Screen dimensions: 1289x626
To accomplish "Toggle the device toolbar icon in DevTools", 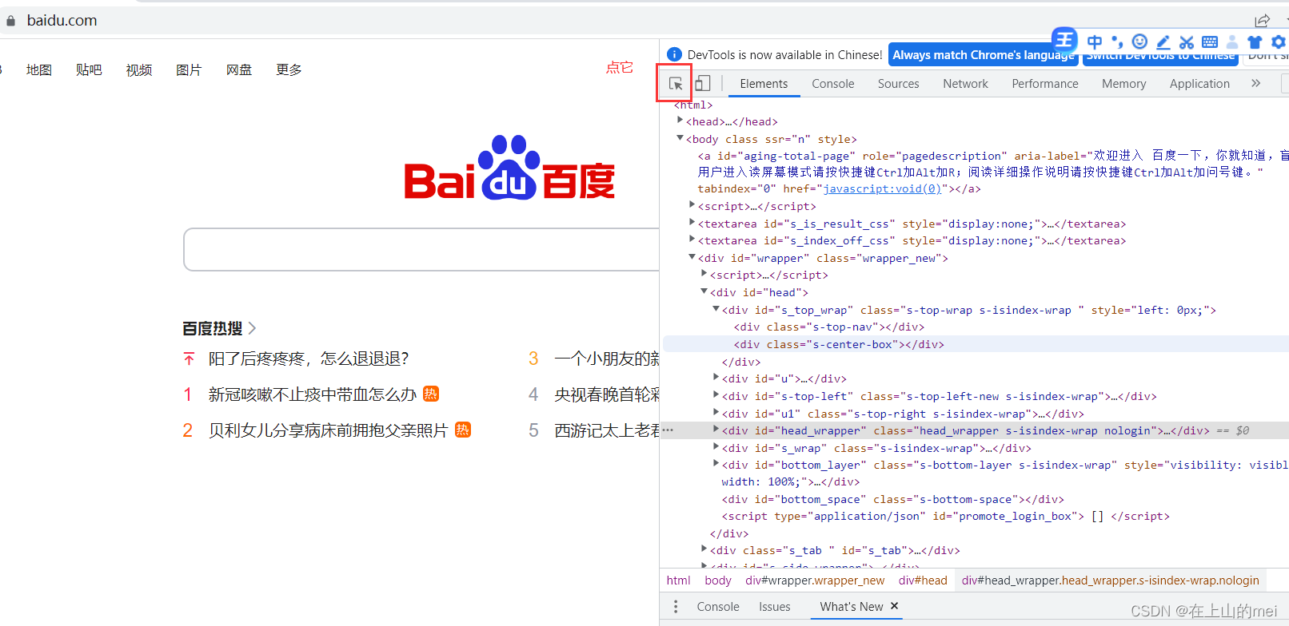I will pos(703,83).
